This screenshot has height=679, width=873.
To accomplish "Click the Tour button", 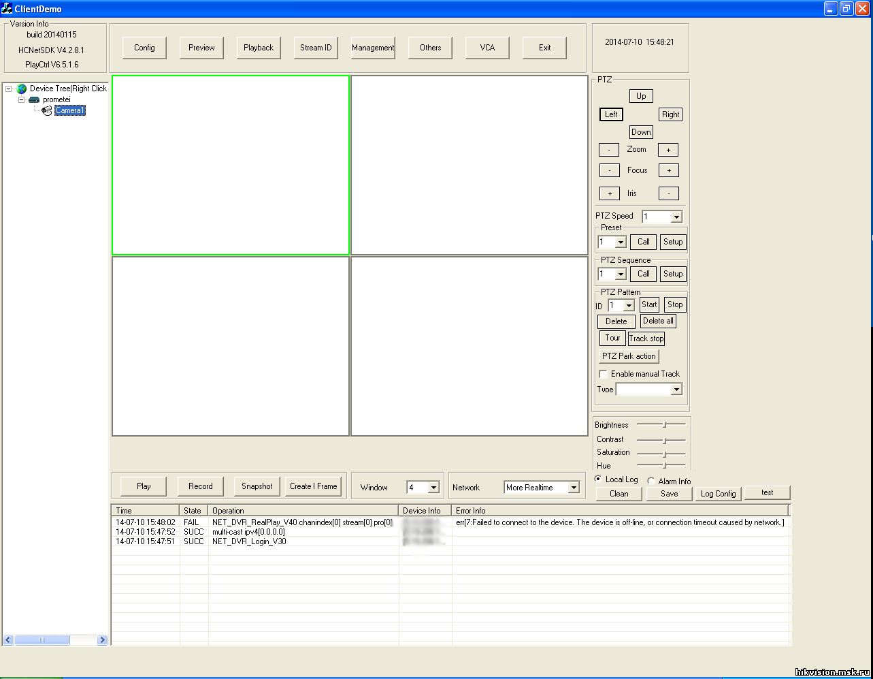I will (x=612, y=338).
